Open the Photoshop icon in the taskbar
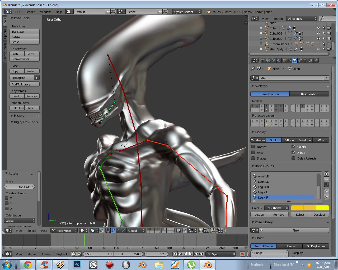Image resolution: width=338 pixels, height=270 pixels. (x=77, y=264)
